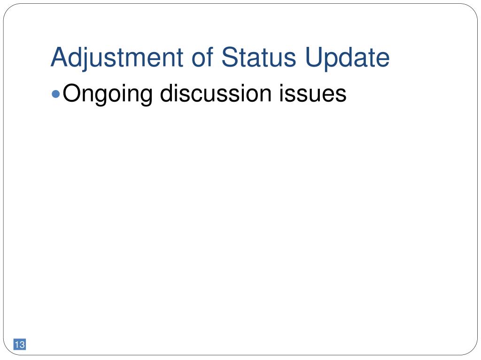Click the word 'Update' in the title
Screen dimensions: 481x360
(x=347, y=58)
